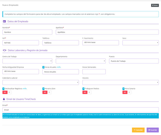Click the help icon next to Geolocalizar Registros
This screenshot has height=135, width=161.
click(x=3, y=89)
